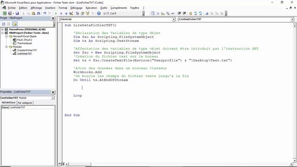The image size is (297, 167).
Task: Click Parameter Info icon in Edit toolbar
Action: click(x=168, y=13)
